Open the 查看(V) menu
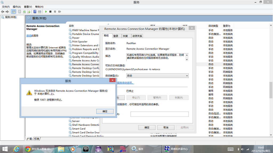The height and width of the screenshot is (153, 273). [28, 7]
